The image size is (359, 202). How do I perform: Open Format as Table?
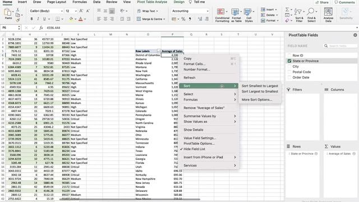coord(236,15)
